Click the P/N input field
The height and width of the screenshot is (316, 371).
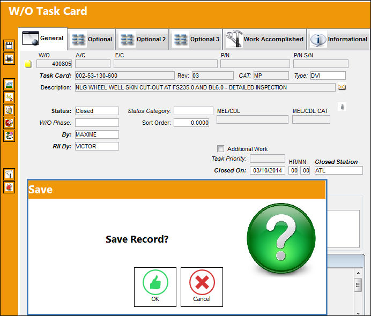[x=255, y=64]
